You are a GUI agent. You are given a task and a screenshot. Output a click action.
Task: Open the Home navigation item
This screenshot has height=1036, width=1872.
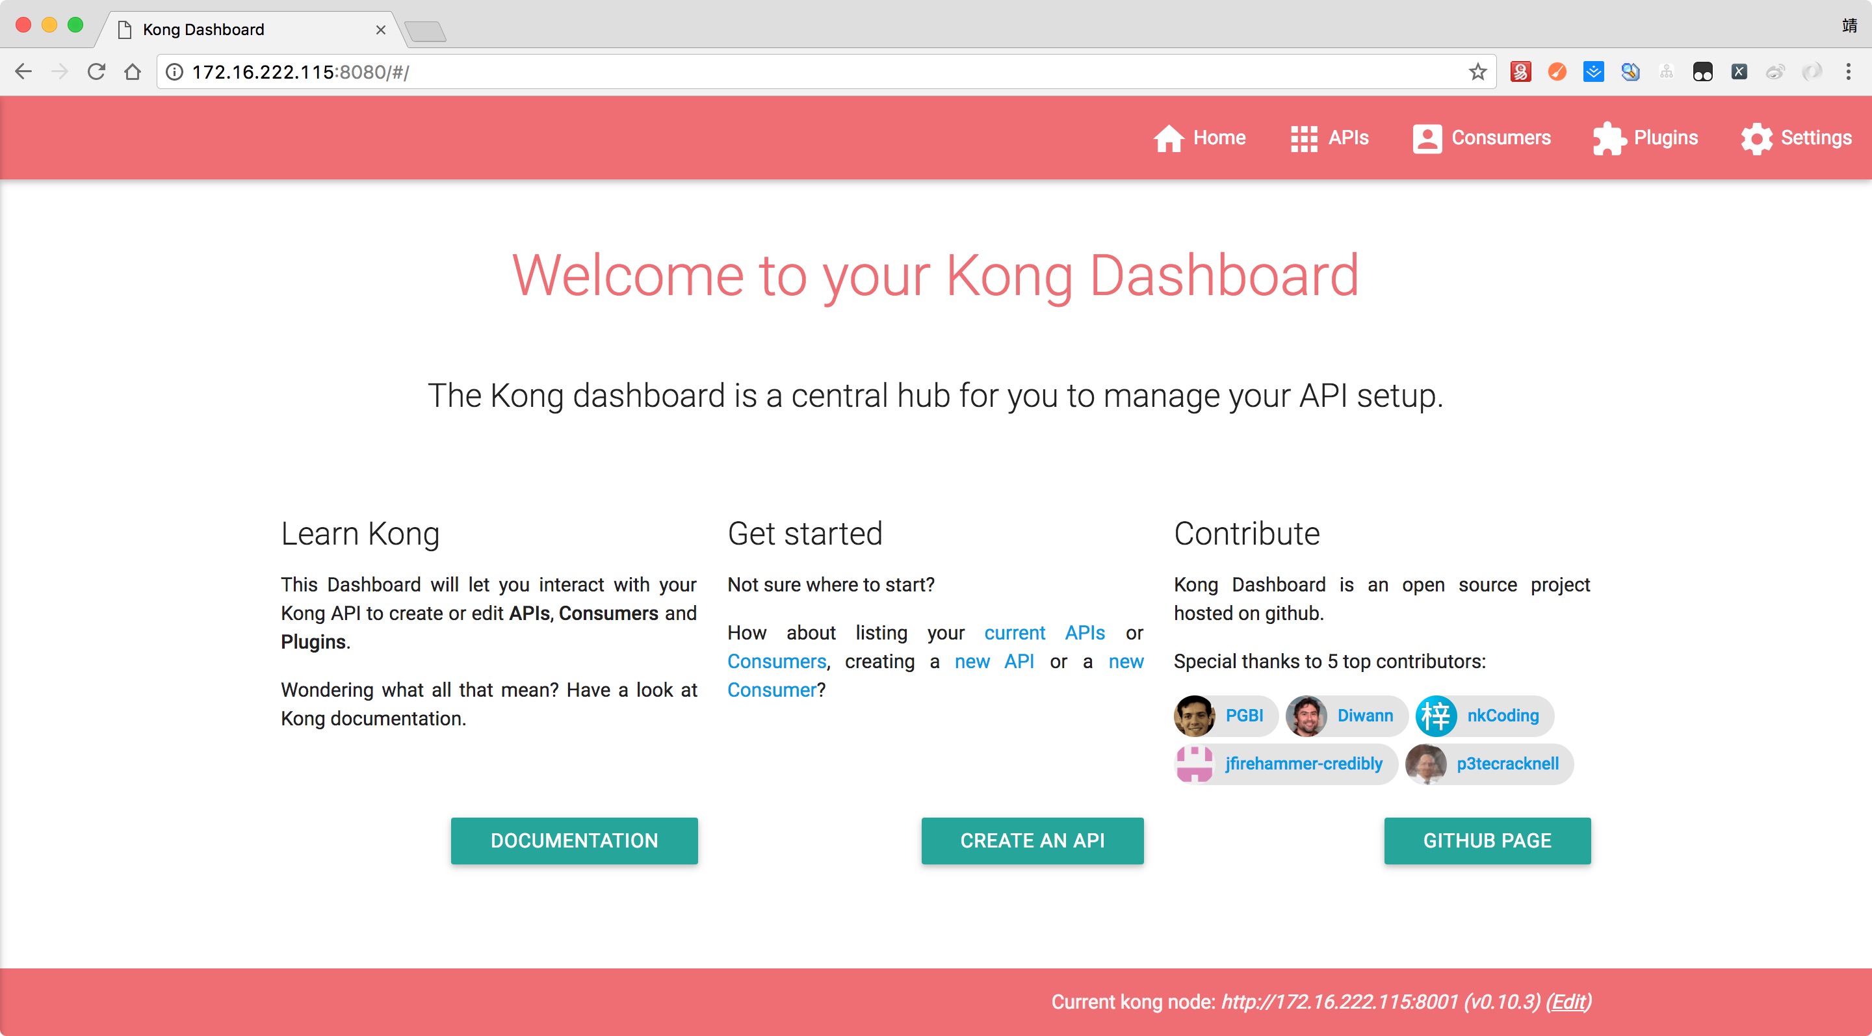click(x=1199, y=138)
